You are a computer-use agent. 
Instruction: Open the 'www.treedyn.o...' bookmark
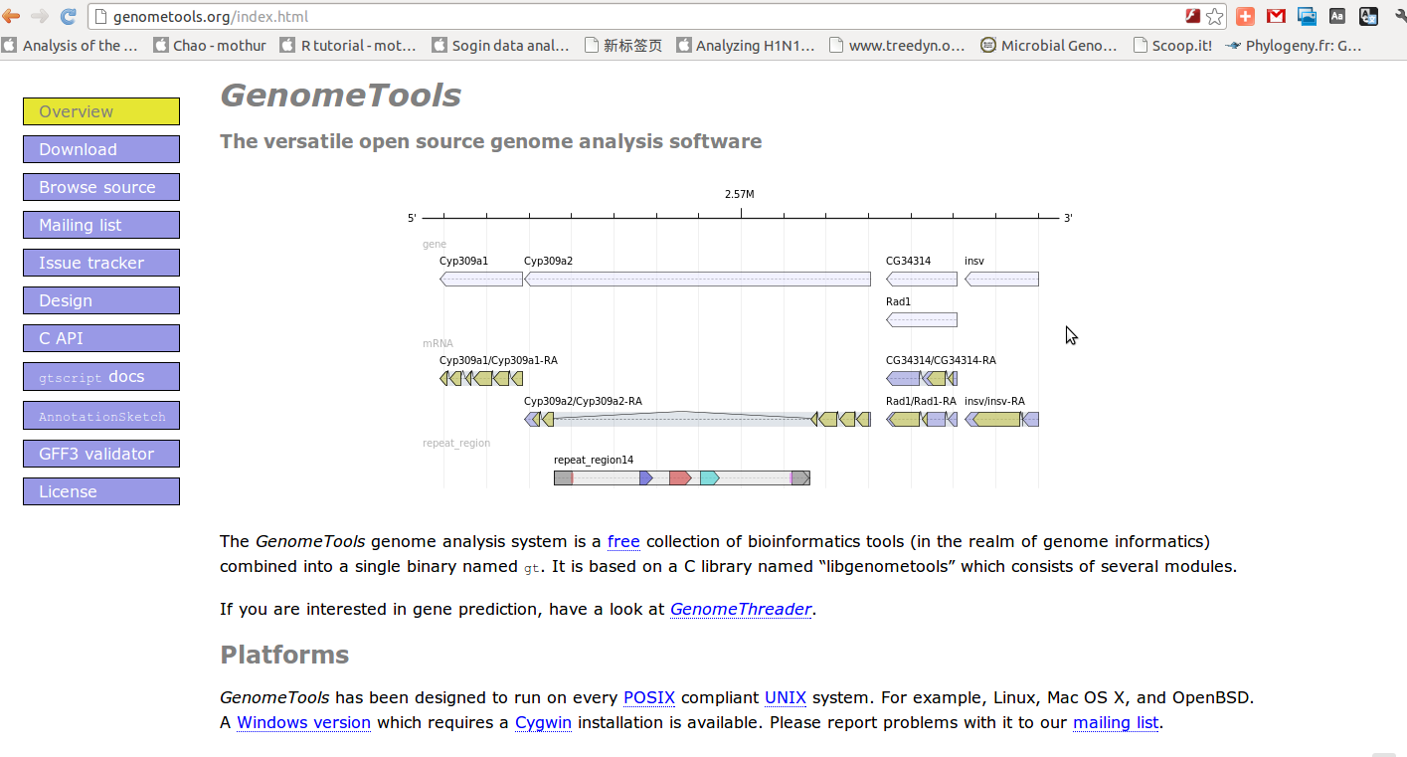[x=897, y=45]
